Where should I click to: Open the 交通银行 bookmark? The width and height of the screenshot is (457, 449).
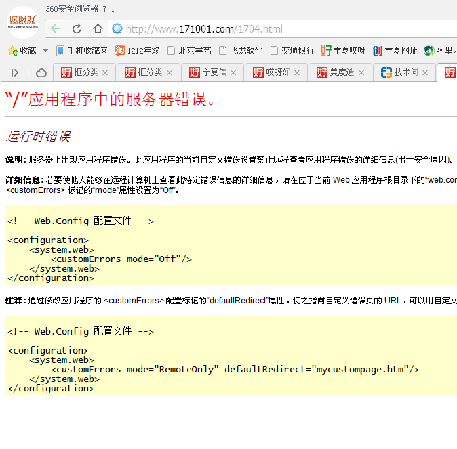pos(292,51)
